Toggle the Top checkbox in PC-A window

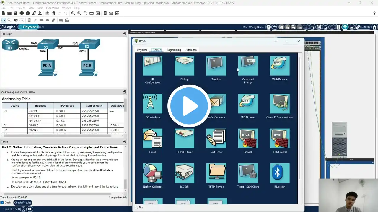tap(136, 208)
